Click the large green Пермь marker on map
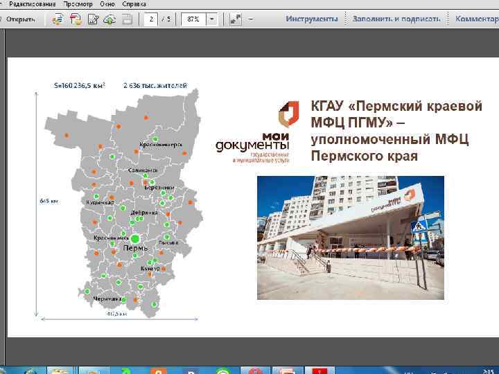 pos(135,238)
